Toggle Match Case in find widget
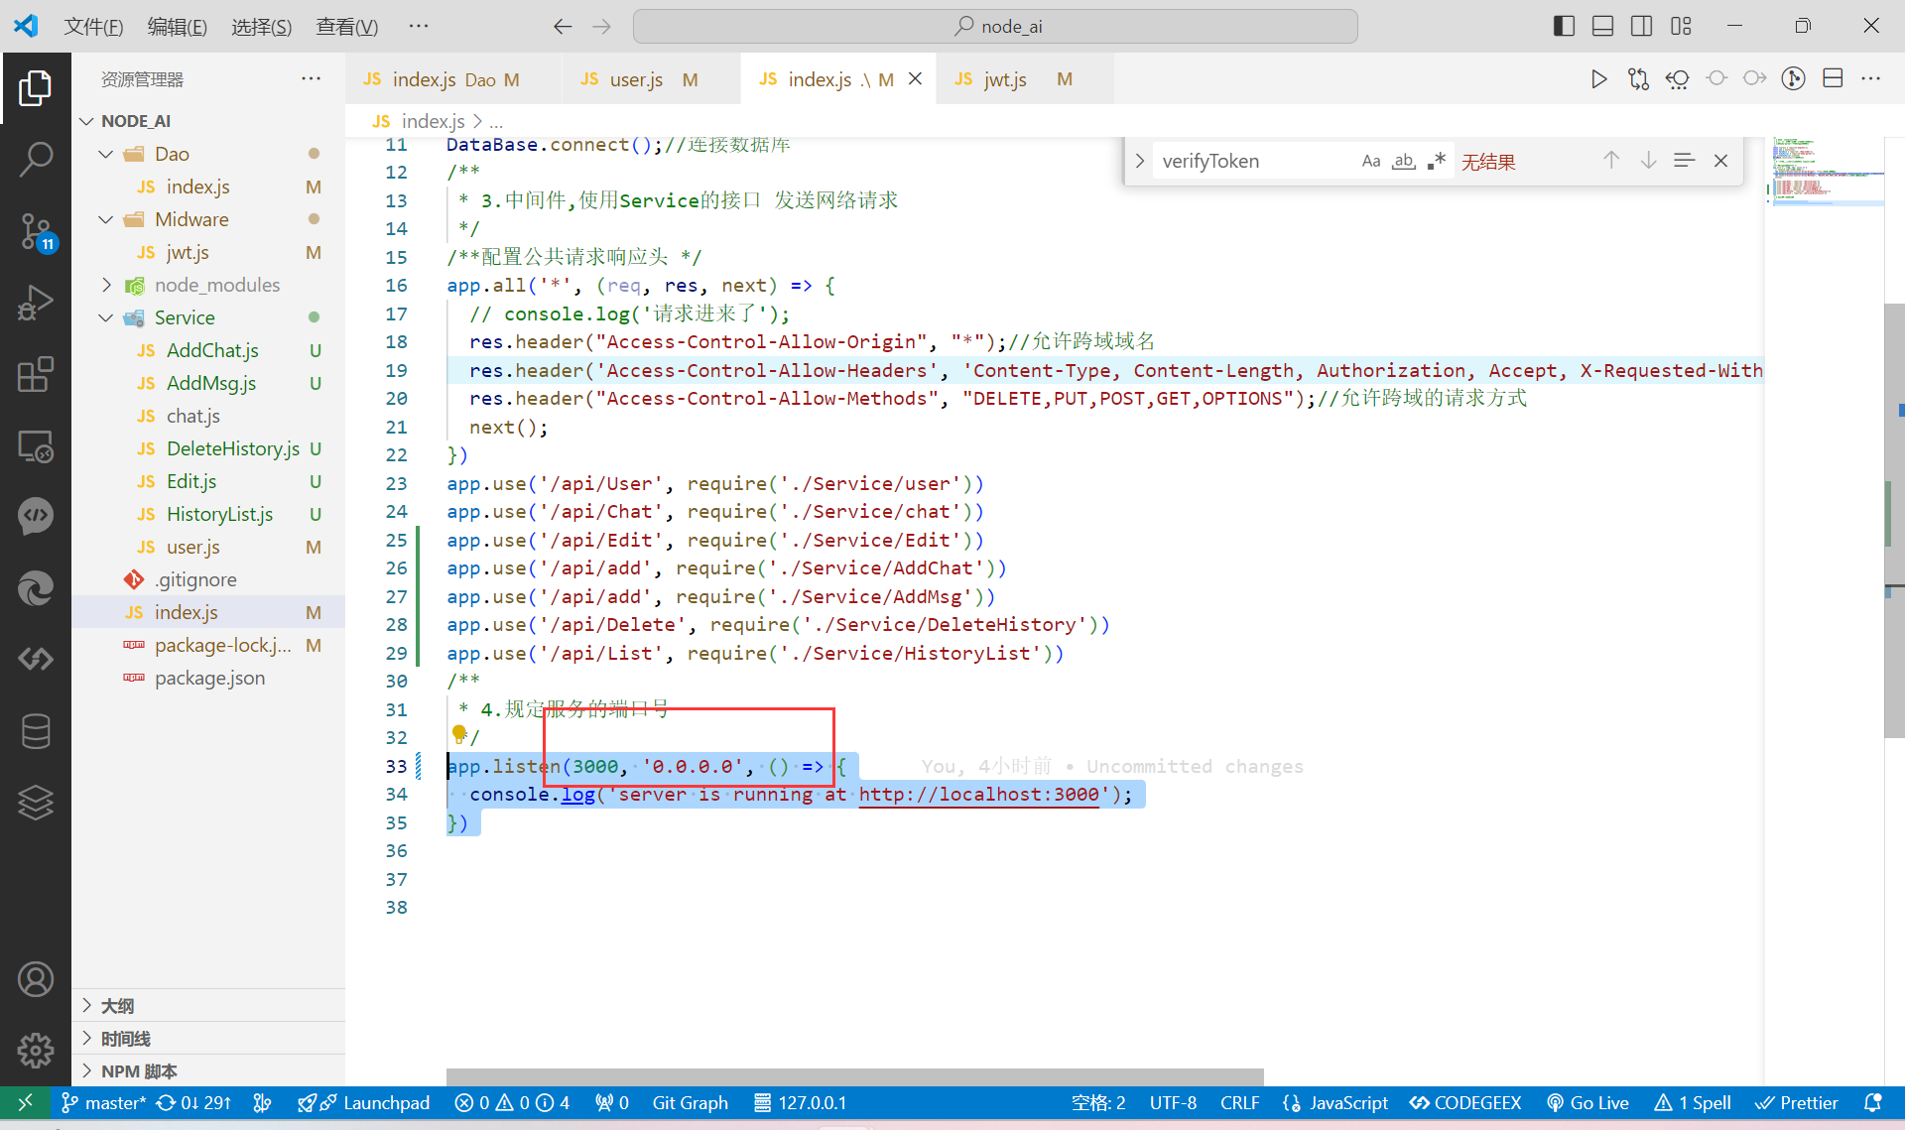Screen dimensions: 1905x1130 coord(1370,161)
